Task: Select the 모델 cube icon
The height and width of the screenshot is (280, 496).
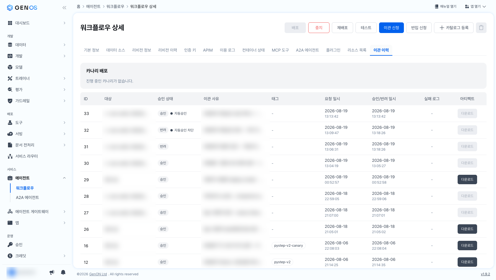Action: [10, 67]
